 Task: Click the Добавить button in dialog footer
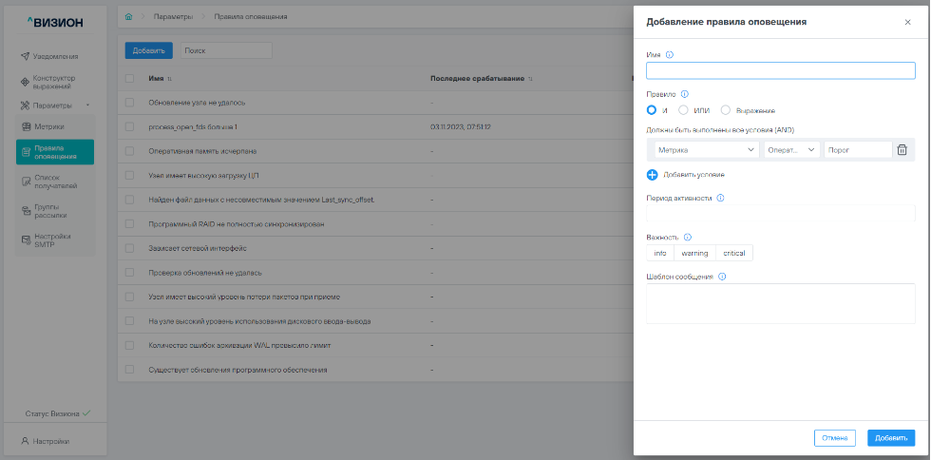point(890,437)
